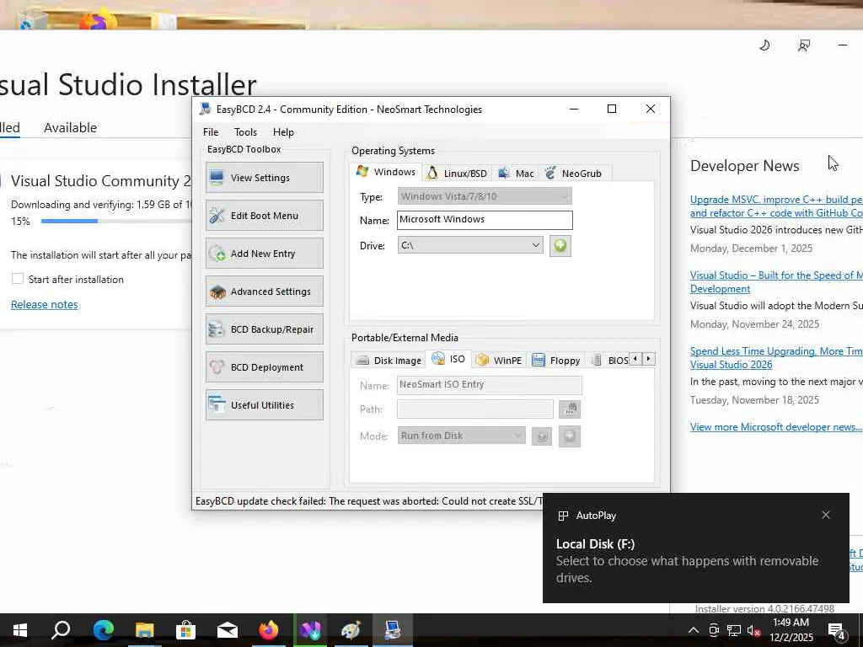The height and width of the screenshot is (647, 863).
Task: Open the BCD Deployment section
Action: [x=264, y=367]
